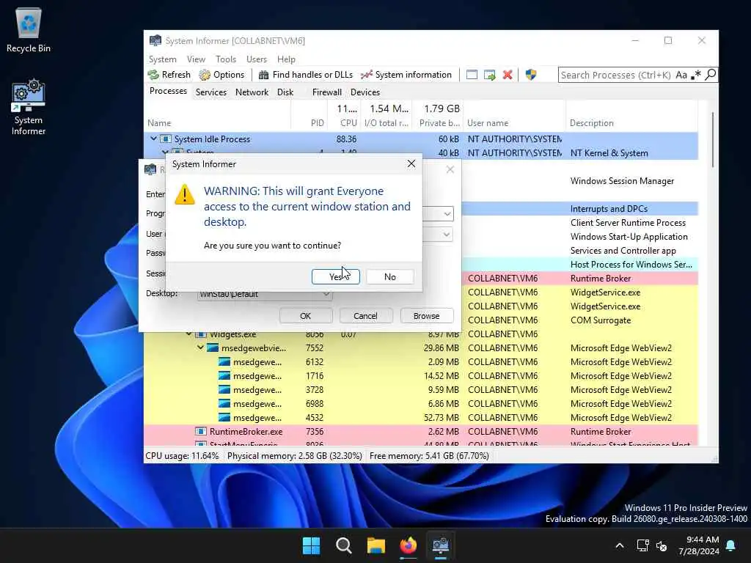Select msedgewebview process with PID 6132
Viewport: 751px width, 563px height.
click(x=420, y=362)
